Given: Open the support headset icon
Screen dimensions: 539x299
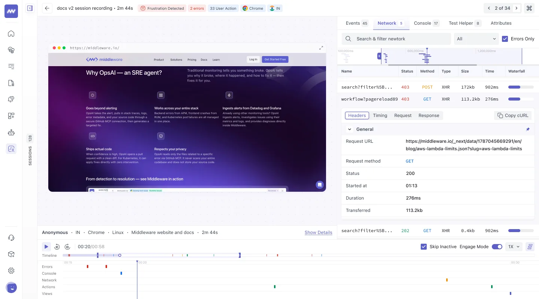Looking at the screenshot, I should click(x=11, y=238).
